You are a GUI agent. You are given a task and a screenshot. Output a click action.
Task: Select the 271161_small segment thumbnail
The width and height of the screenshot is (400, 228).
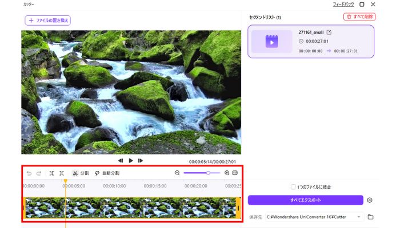[x=271, y=42]
